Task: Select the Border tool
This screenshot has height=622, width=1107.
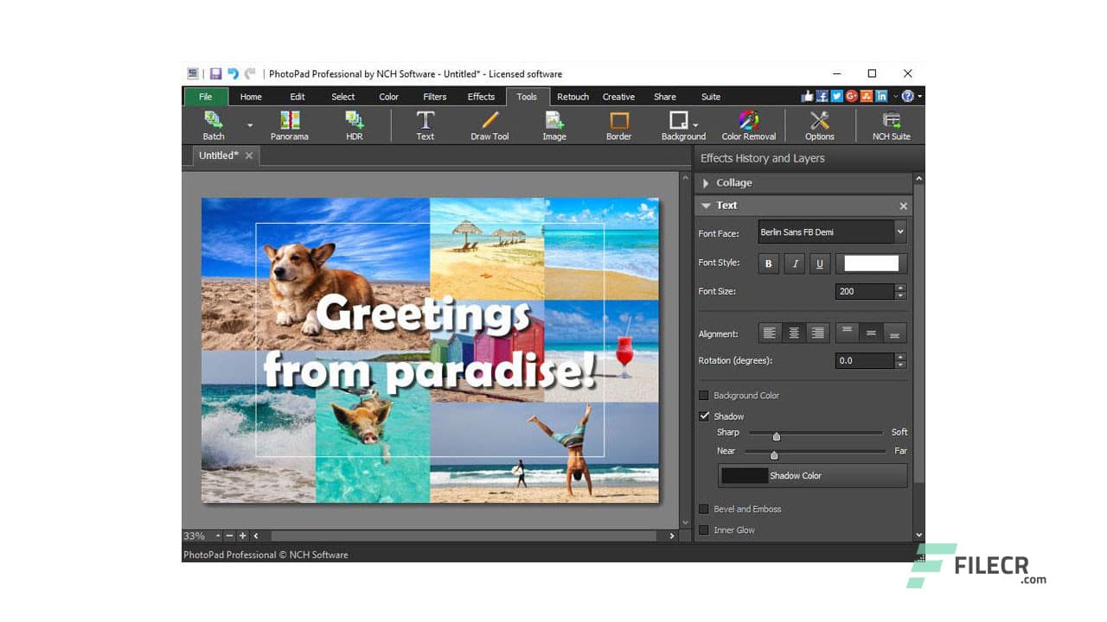Action: pos(617,124)
